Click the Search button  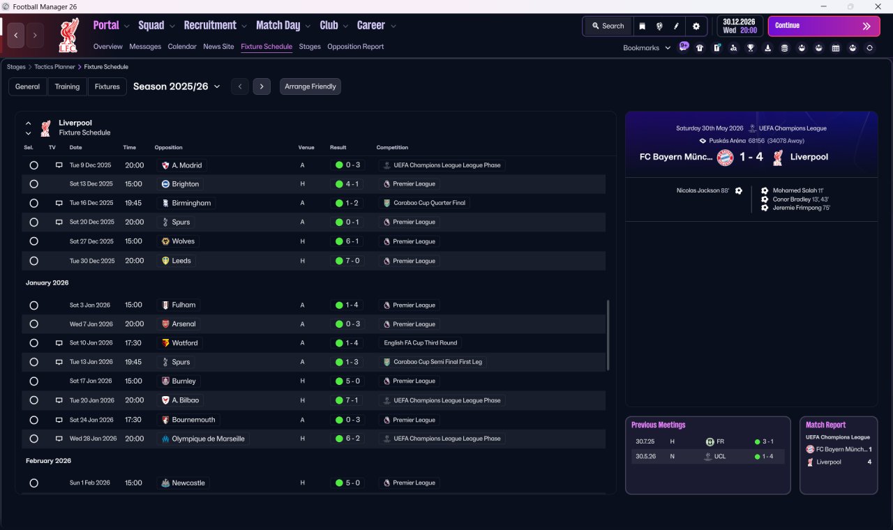608,26
